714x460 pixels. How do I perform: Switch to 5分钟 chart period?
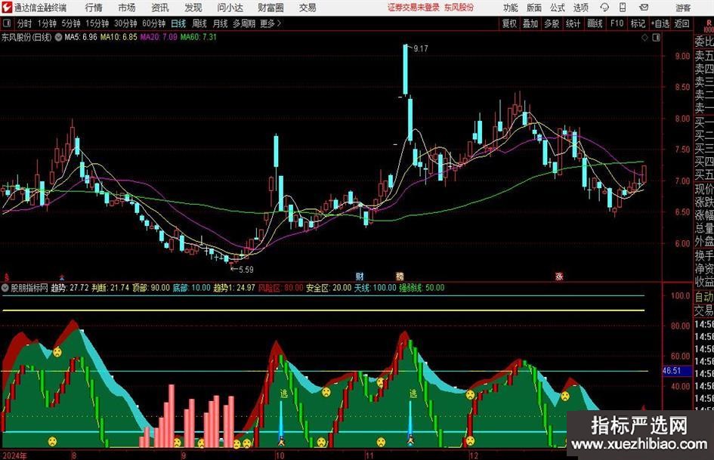point(71,23)
